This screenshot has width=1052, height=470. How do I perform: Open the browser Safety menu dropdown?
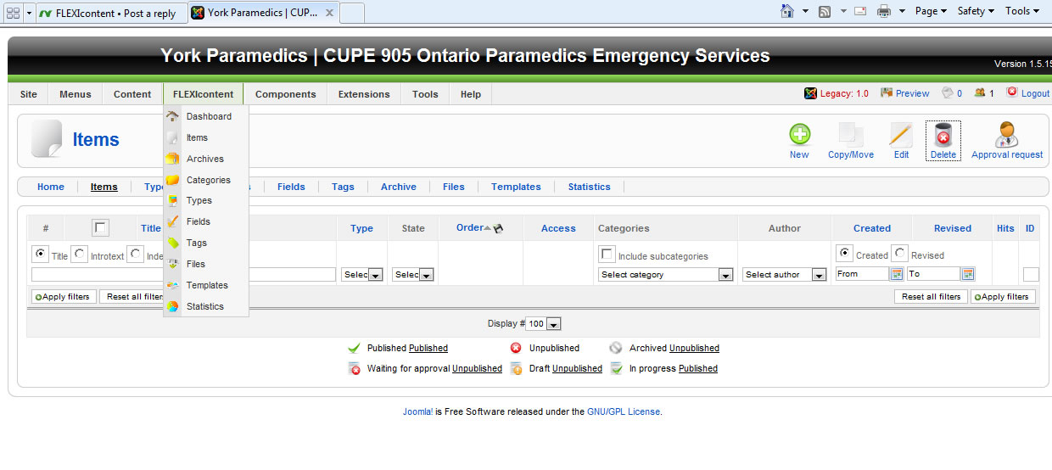click(x=976, y=11)
